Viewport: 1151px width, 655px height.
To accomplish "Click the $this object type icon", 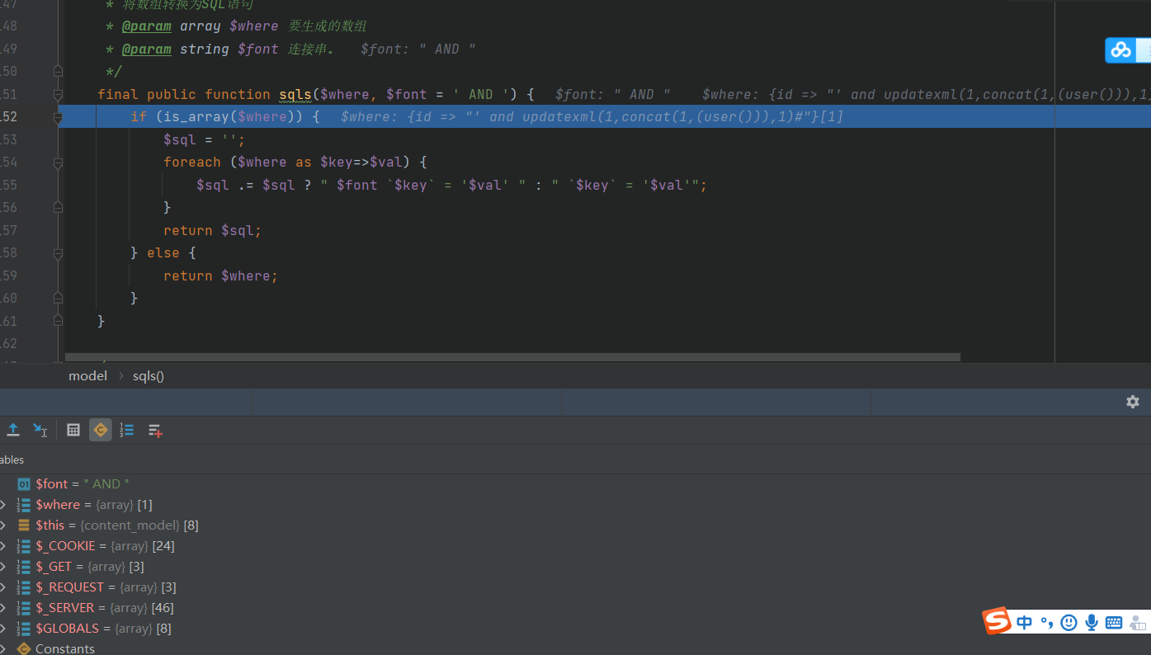I will tap(24, 525).
